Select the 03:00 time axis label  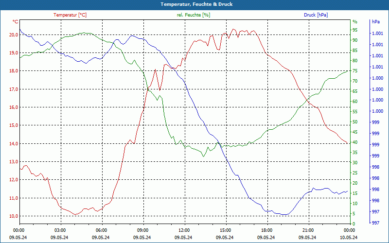(x=59, y=230)
